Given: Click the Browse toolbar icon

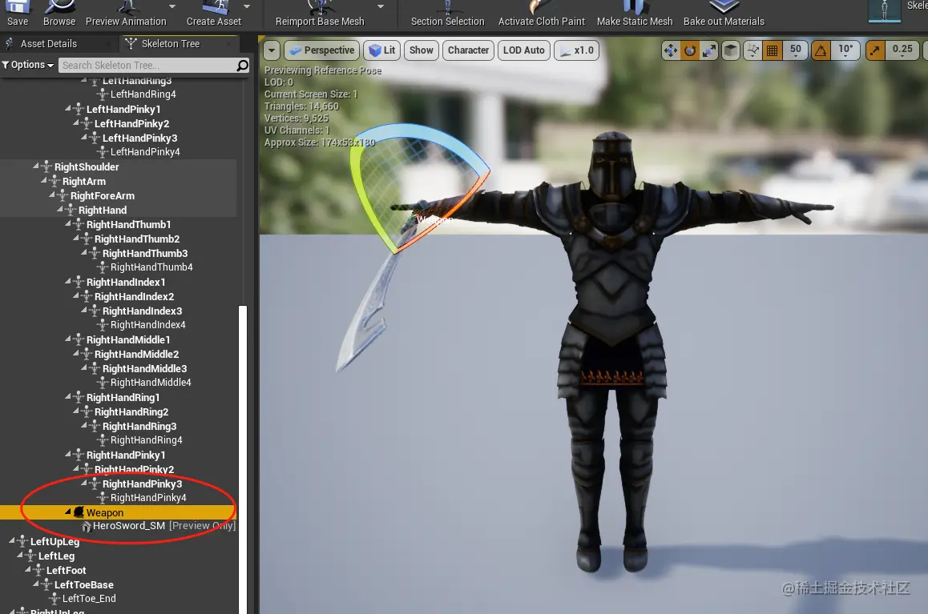Looking at the screenshot, I should (x=59, y=7).
